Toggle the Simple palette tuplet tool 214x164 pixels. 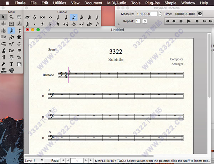(x=89, y=24)
